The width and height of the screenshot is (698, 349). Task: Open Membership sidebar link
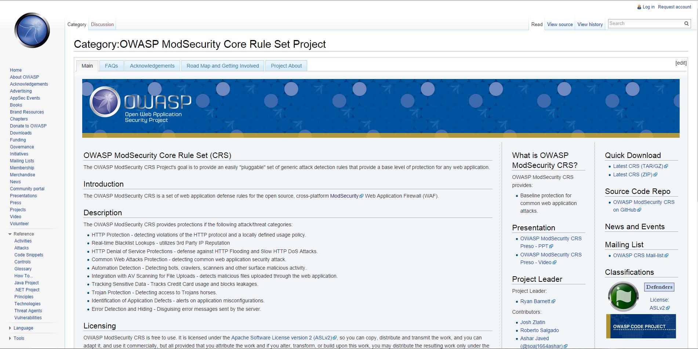(x=22, y=168)
